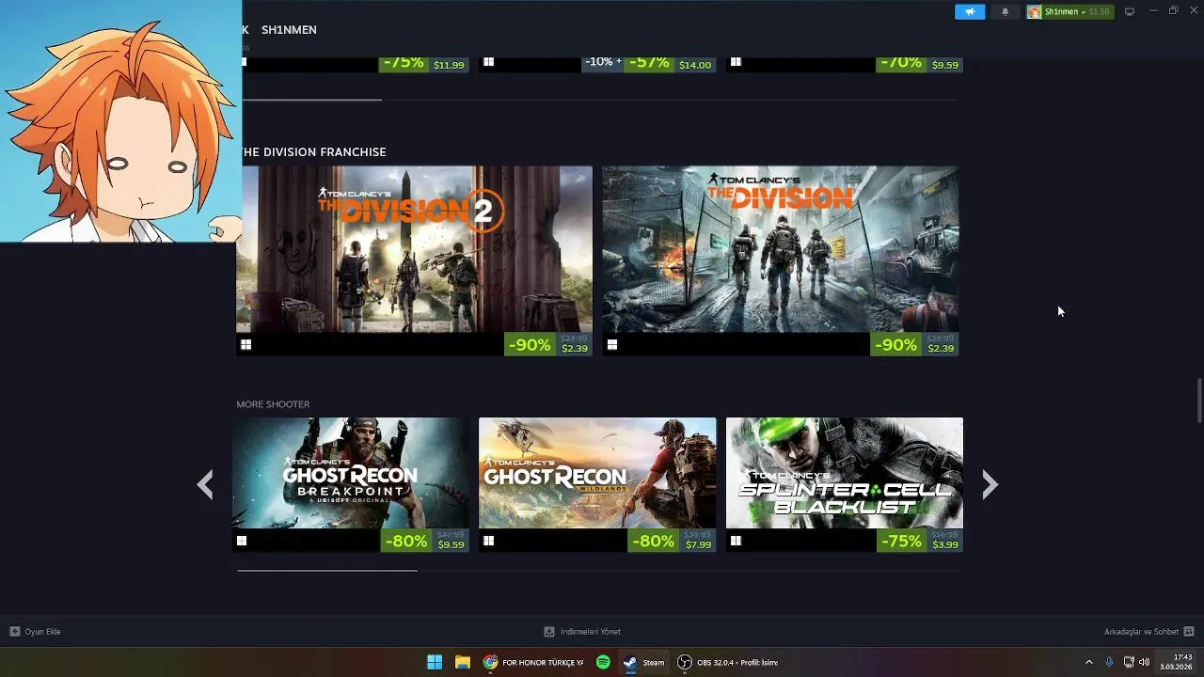Click Oyun Ekle (add game) button
The height and width of the screenshot is (677, 1204).
(x=36, y=632)
